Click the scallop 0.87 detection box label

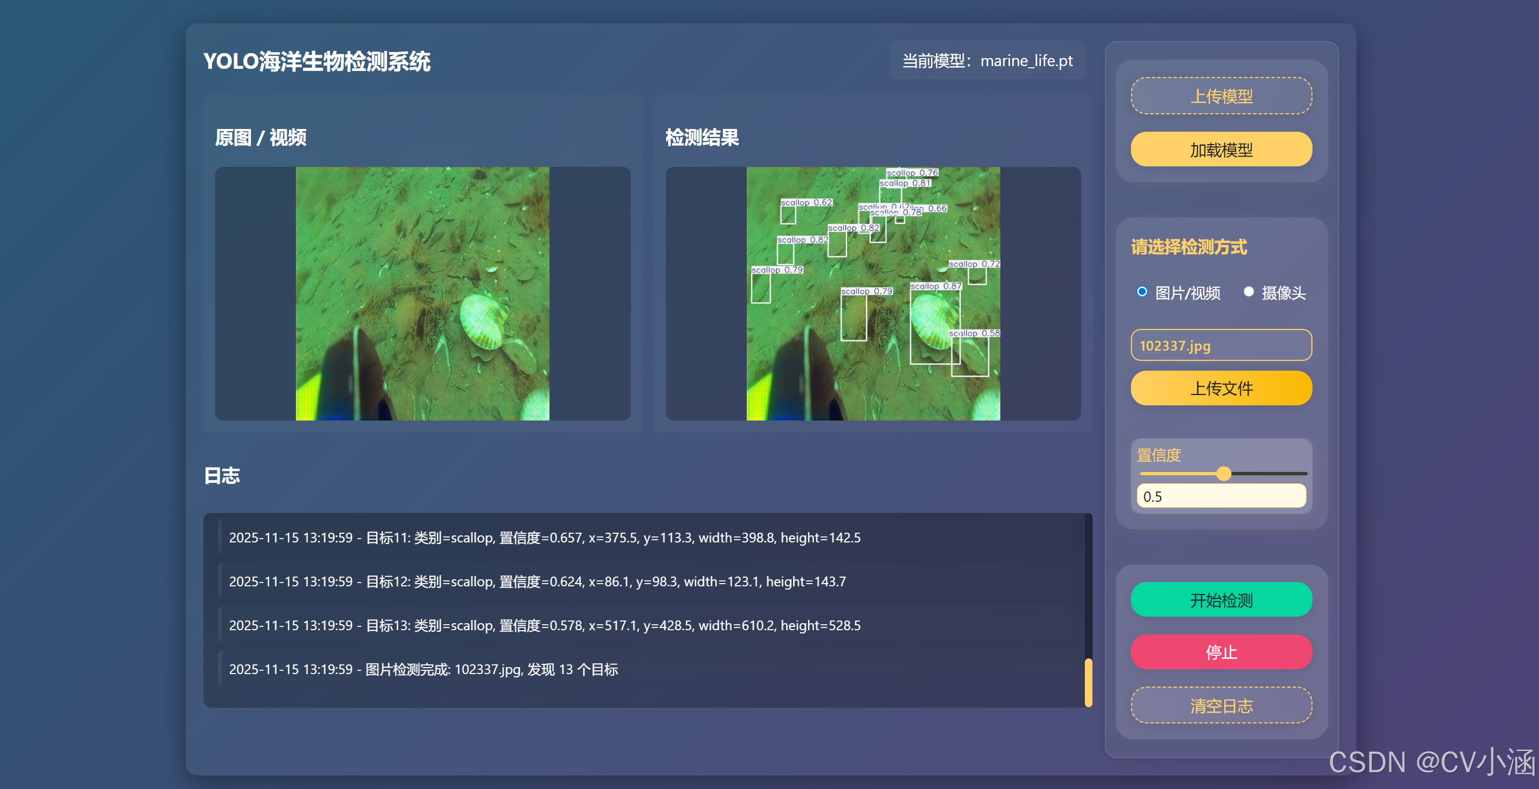point(935,287)
